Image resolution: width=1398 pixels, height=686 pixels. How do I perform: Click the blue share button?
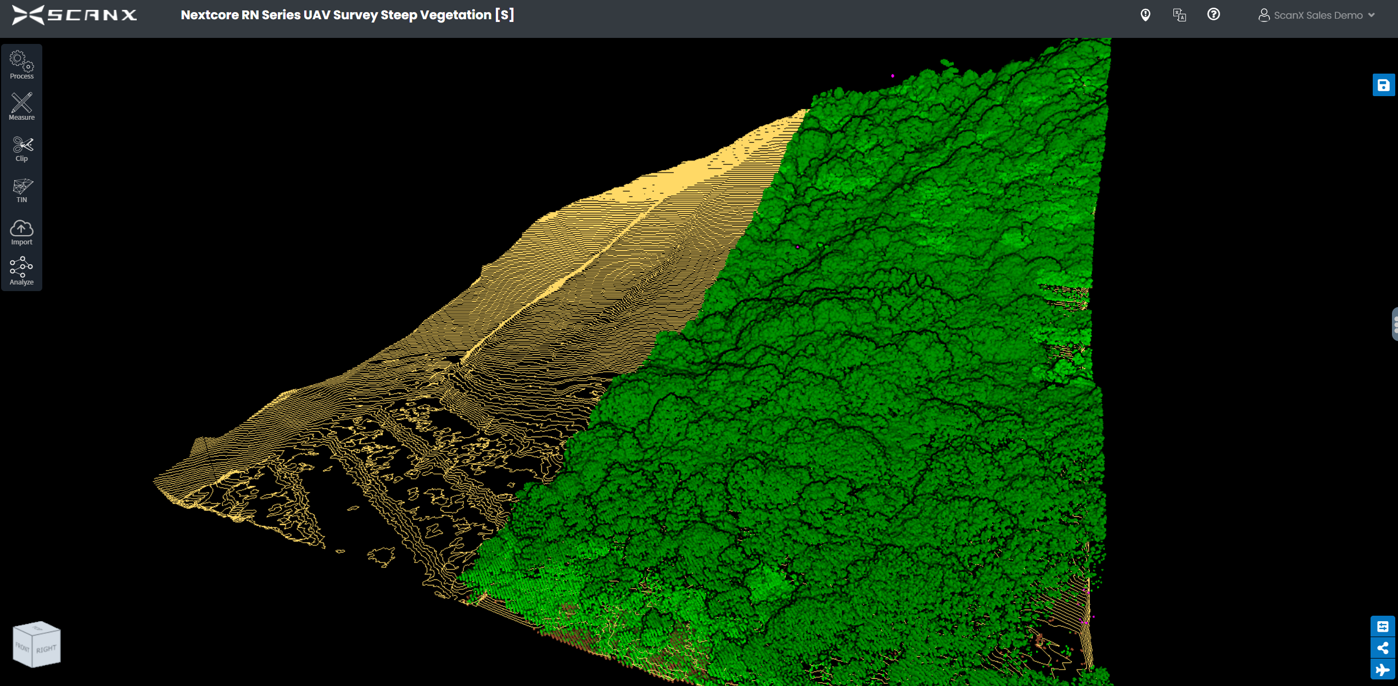(x=1382, y=648)
